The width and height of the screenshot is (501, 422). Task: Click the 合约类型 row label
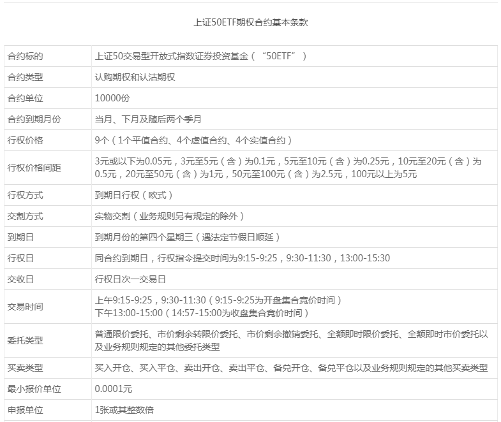point(25,77)
